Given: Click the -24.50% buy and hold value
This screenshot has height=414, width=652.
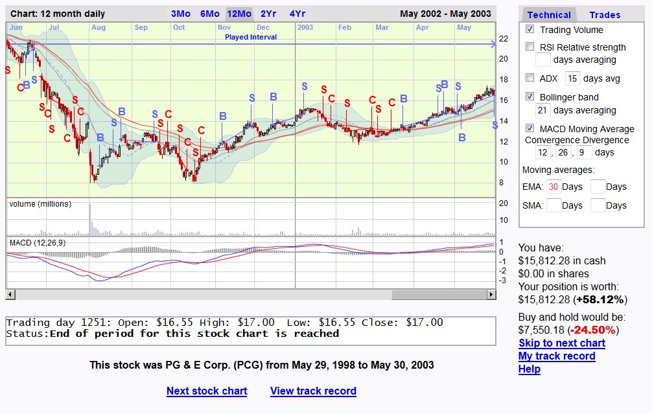Looking at the screenshot, I should (x=593, y=330).
